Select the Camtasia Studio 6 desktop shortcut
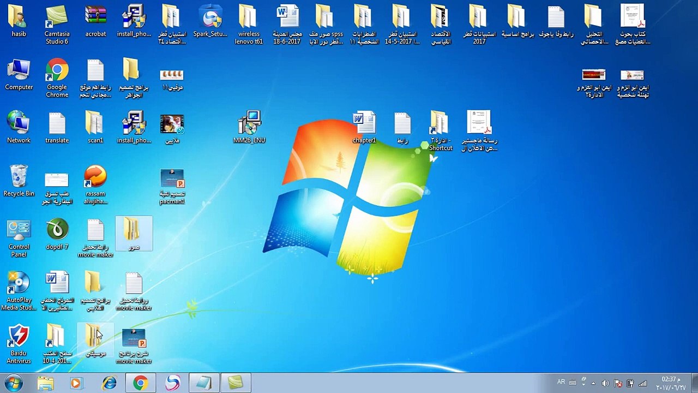698x393 pixels. coord(57,25)
